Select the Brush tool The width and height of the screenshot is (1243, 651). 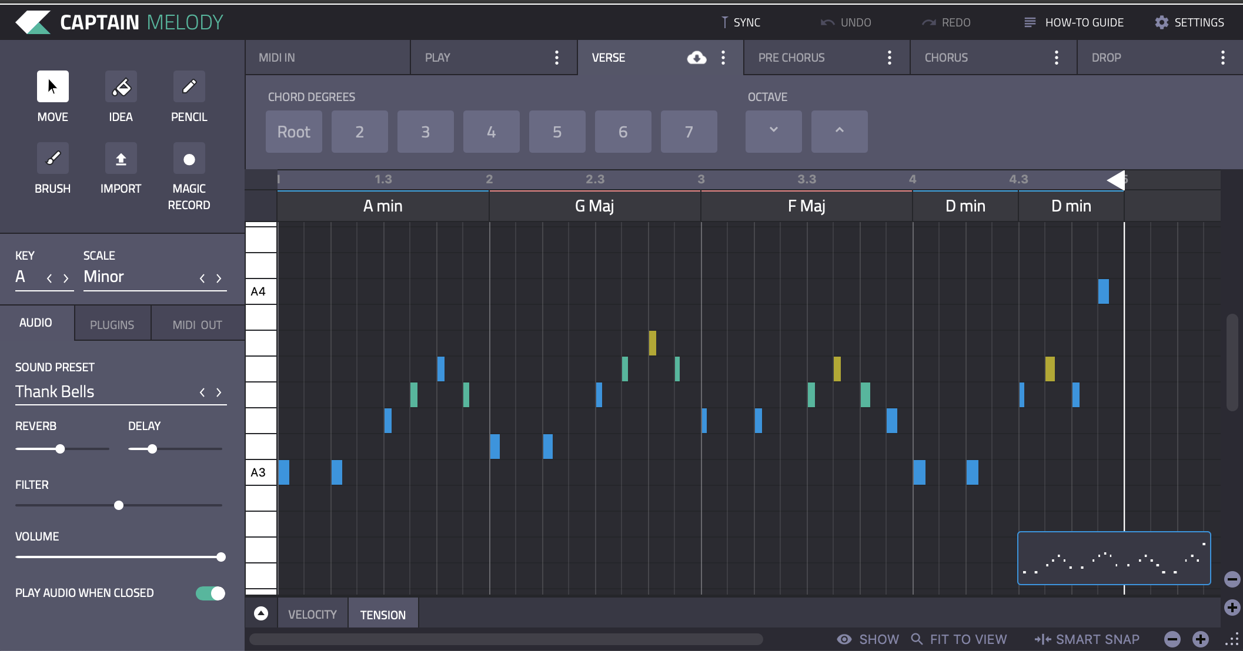point(53,159)
